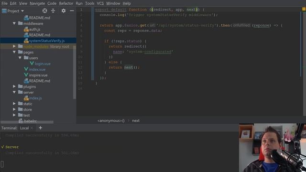
Task: Open the Navigate menu
Action: point(37,3)
